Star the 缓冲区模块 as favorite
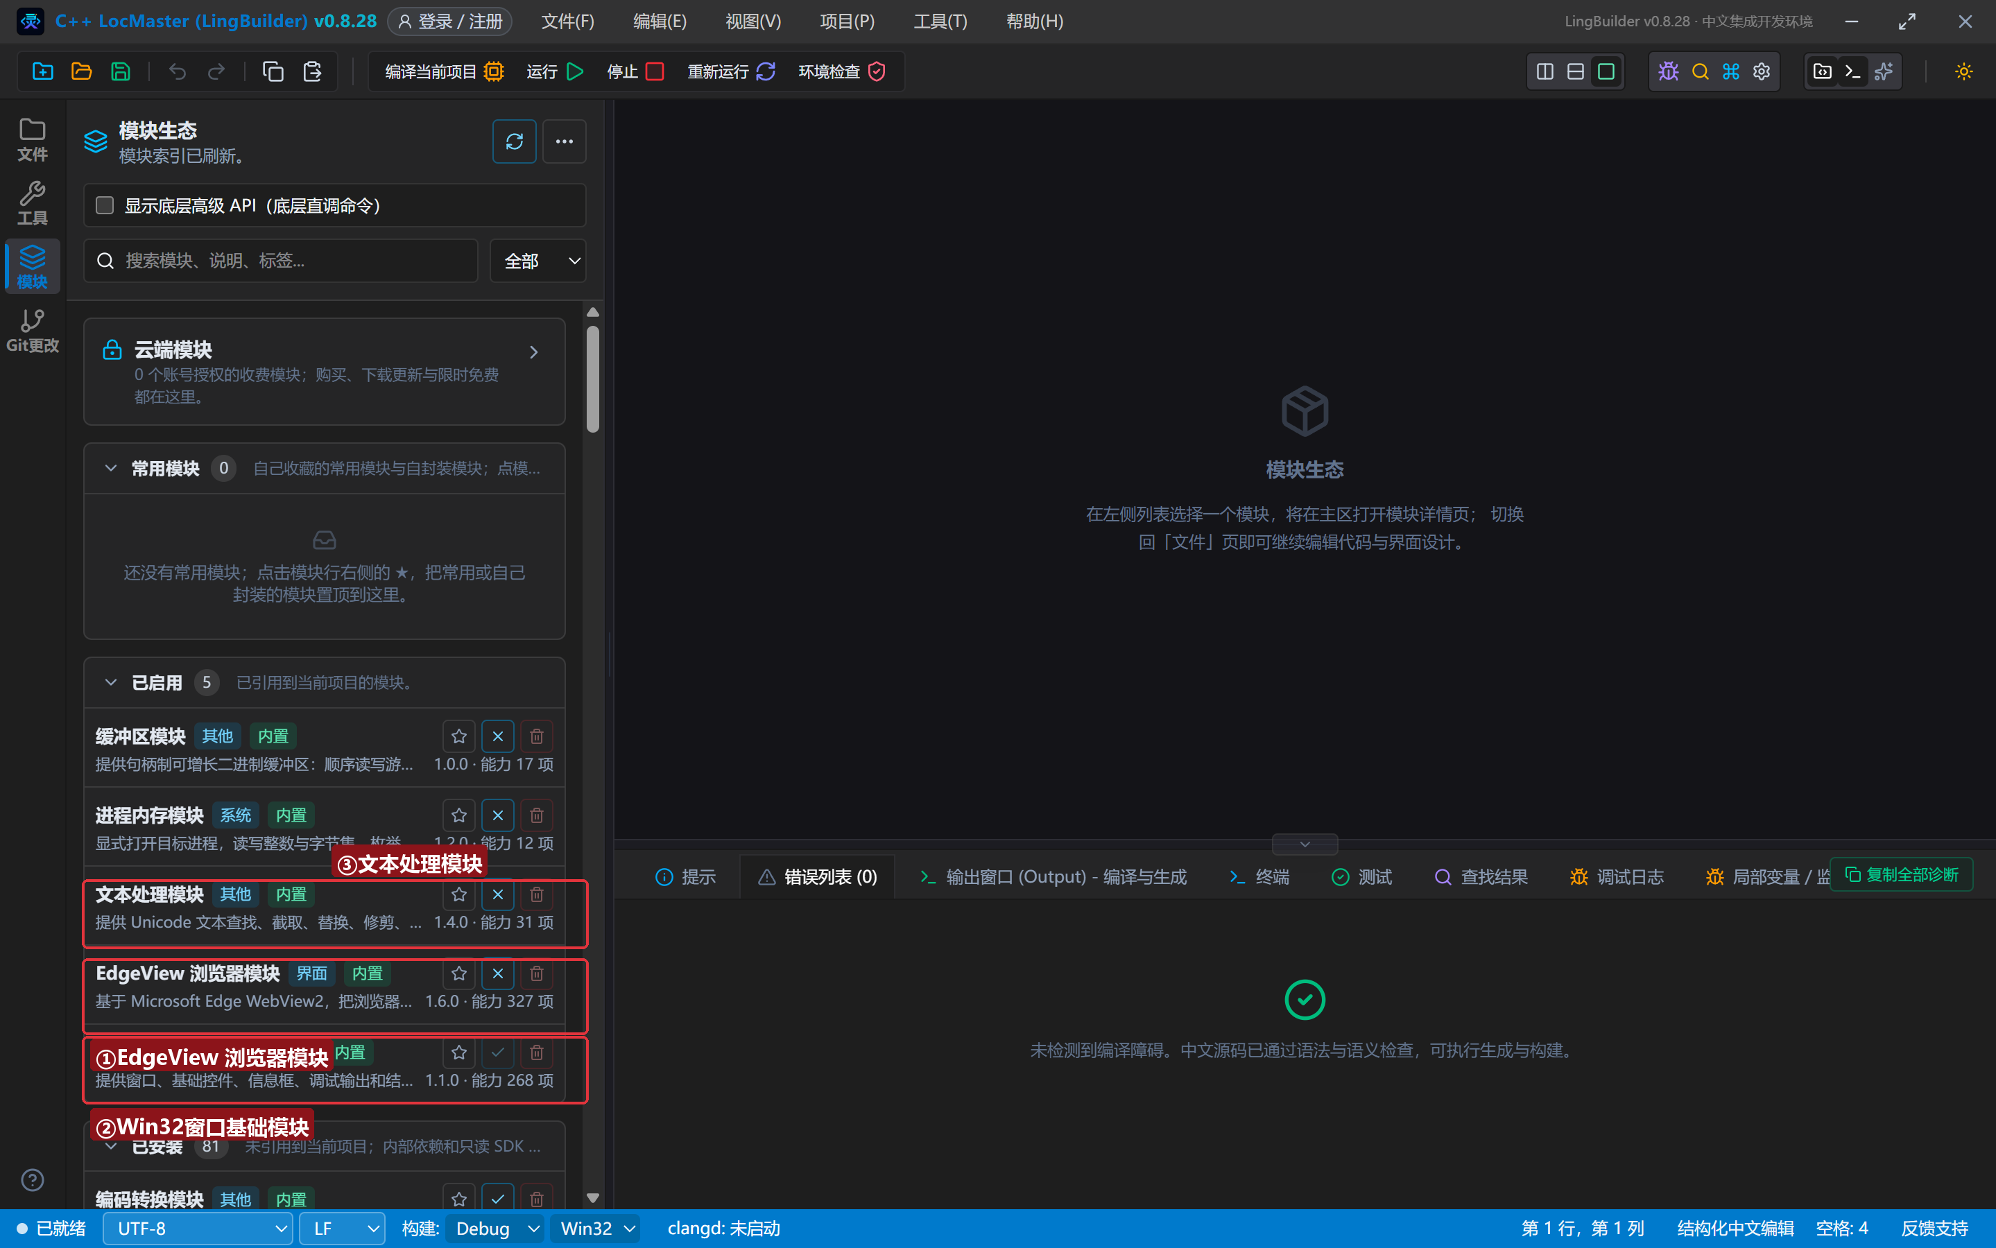 459,736
